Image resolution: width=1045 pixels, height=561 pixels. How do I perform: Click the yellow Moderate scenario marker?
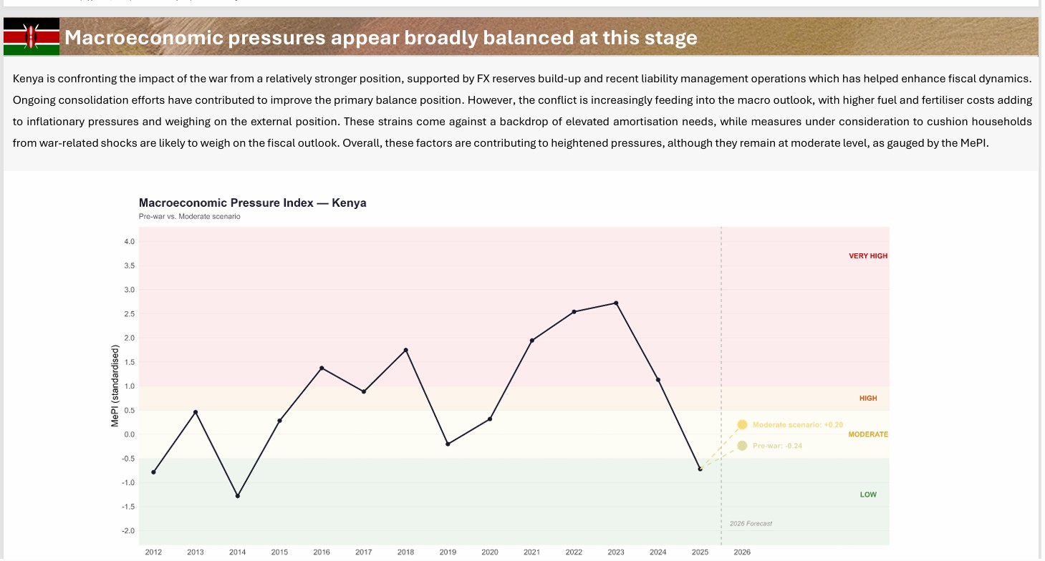pyautogui.click(x=742, y=424)
